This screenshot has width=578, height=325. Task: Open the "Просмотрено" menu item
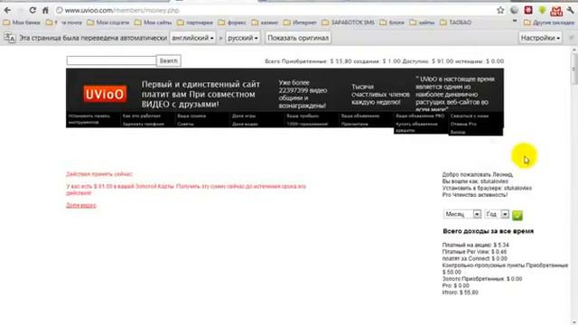(355, 125)
